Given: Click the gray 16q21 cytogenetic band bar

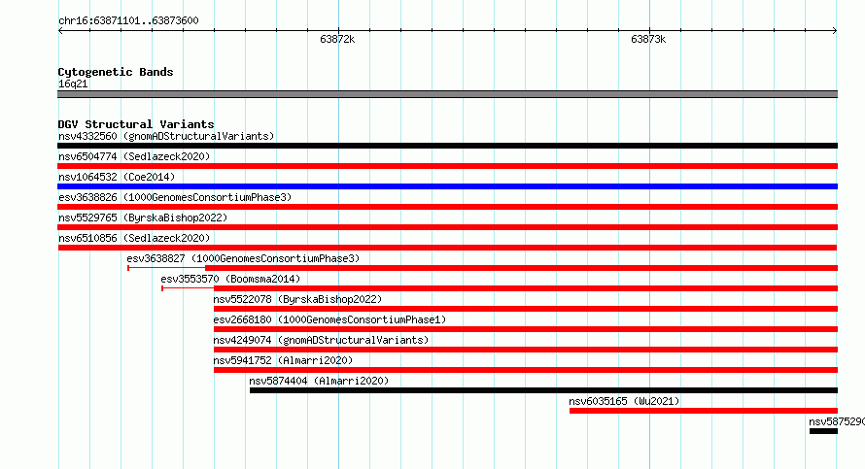Looking at the screenshot, I should pyautogui.click(x=447, y=94).
